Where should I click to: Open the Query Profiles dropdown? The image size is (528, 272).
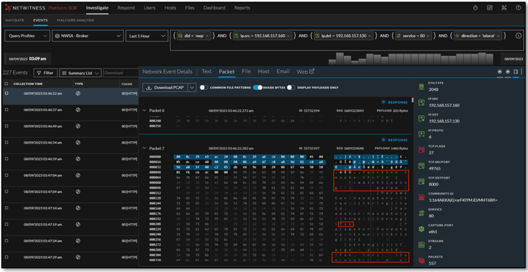[x=27, y=36]
